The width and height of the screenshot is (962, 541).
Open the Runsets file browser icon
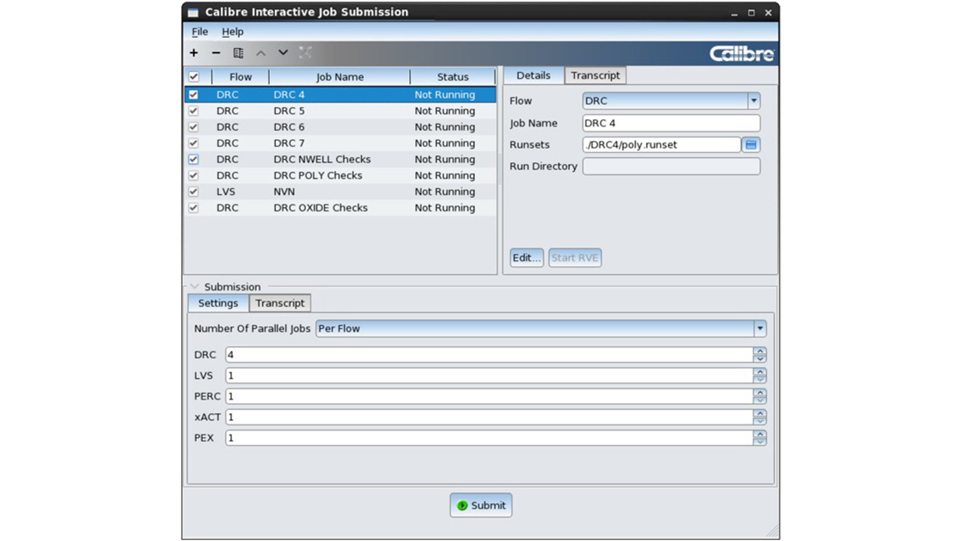click(x=752, y=145)
